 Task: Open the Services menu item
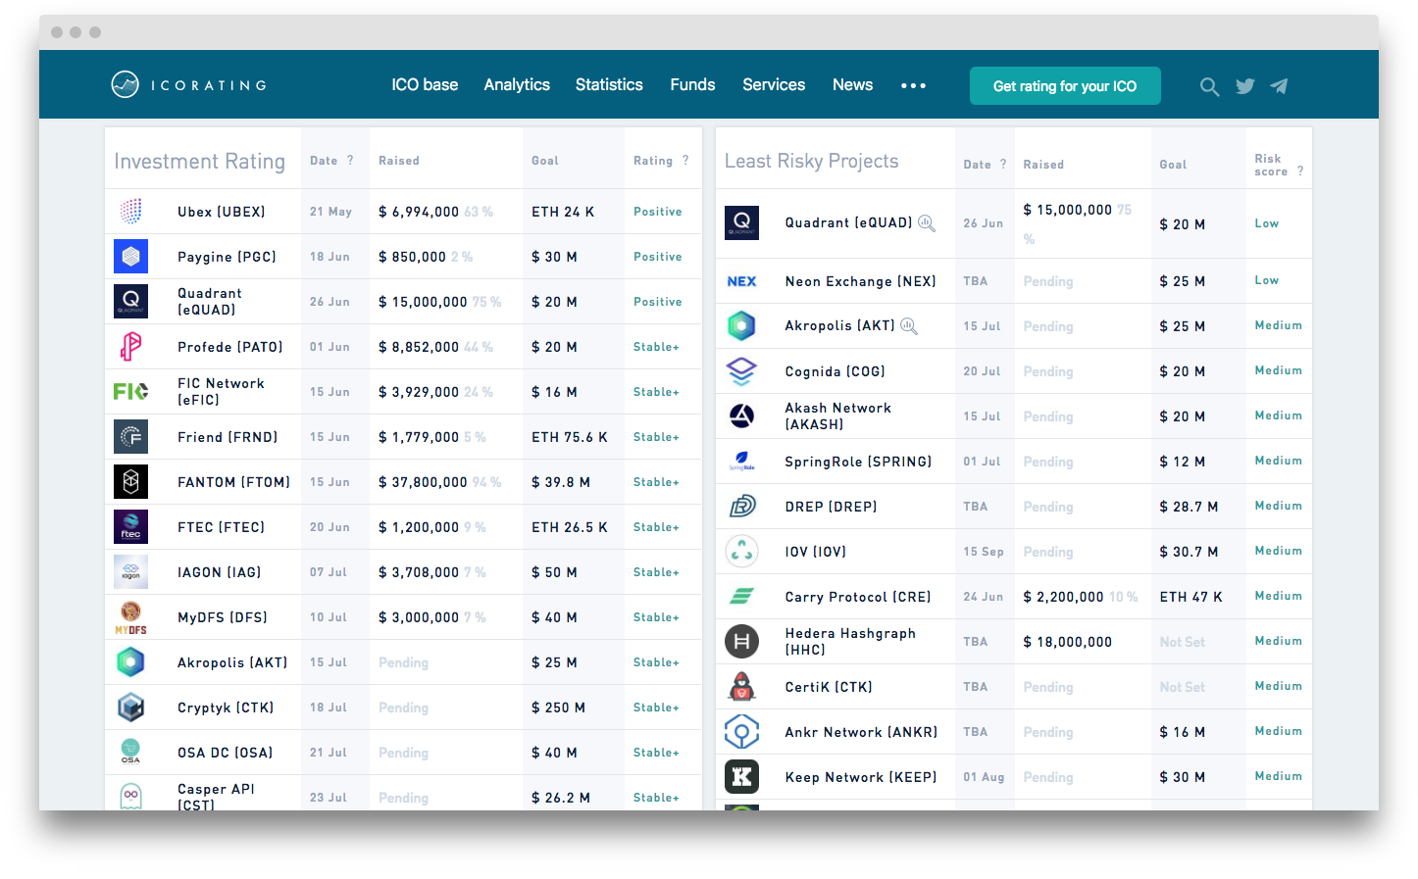774,85
